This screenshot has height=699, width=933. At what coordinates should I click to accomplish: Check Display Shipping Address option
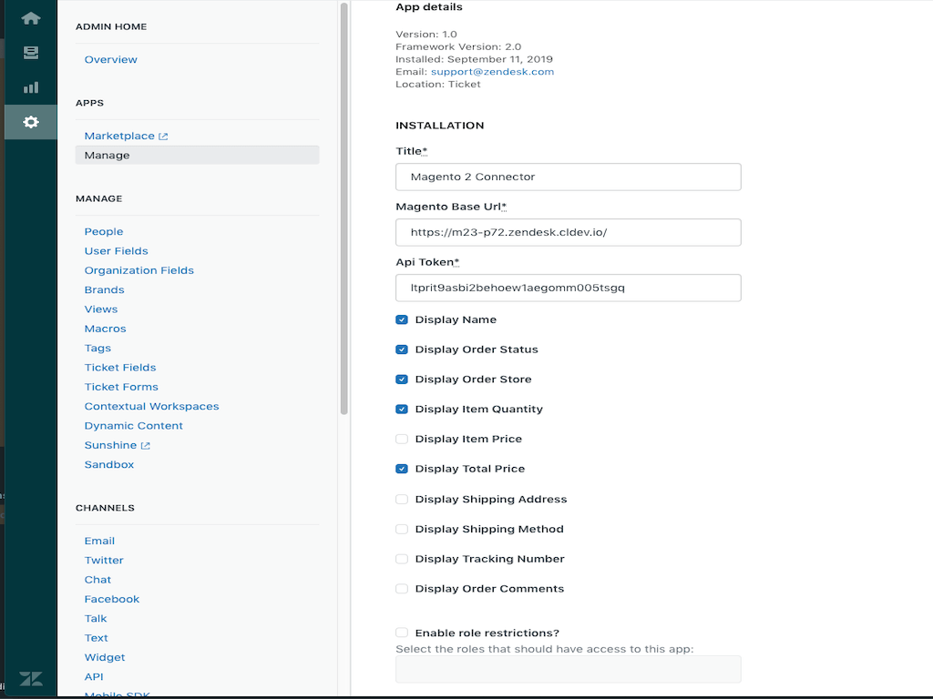coord(402,500)
